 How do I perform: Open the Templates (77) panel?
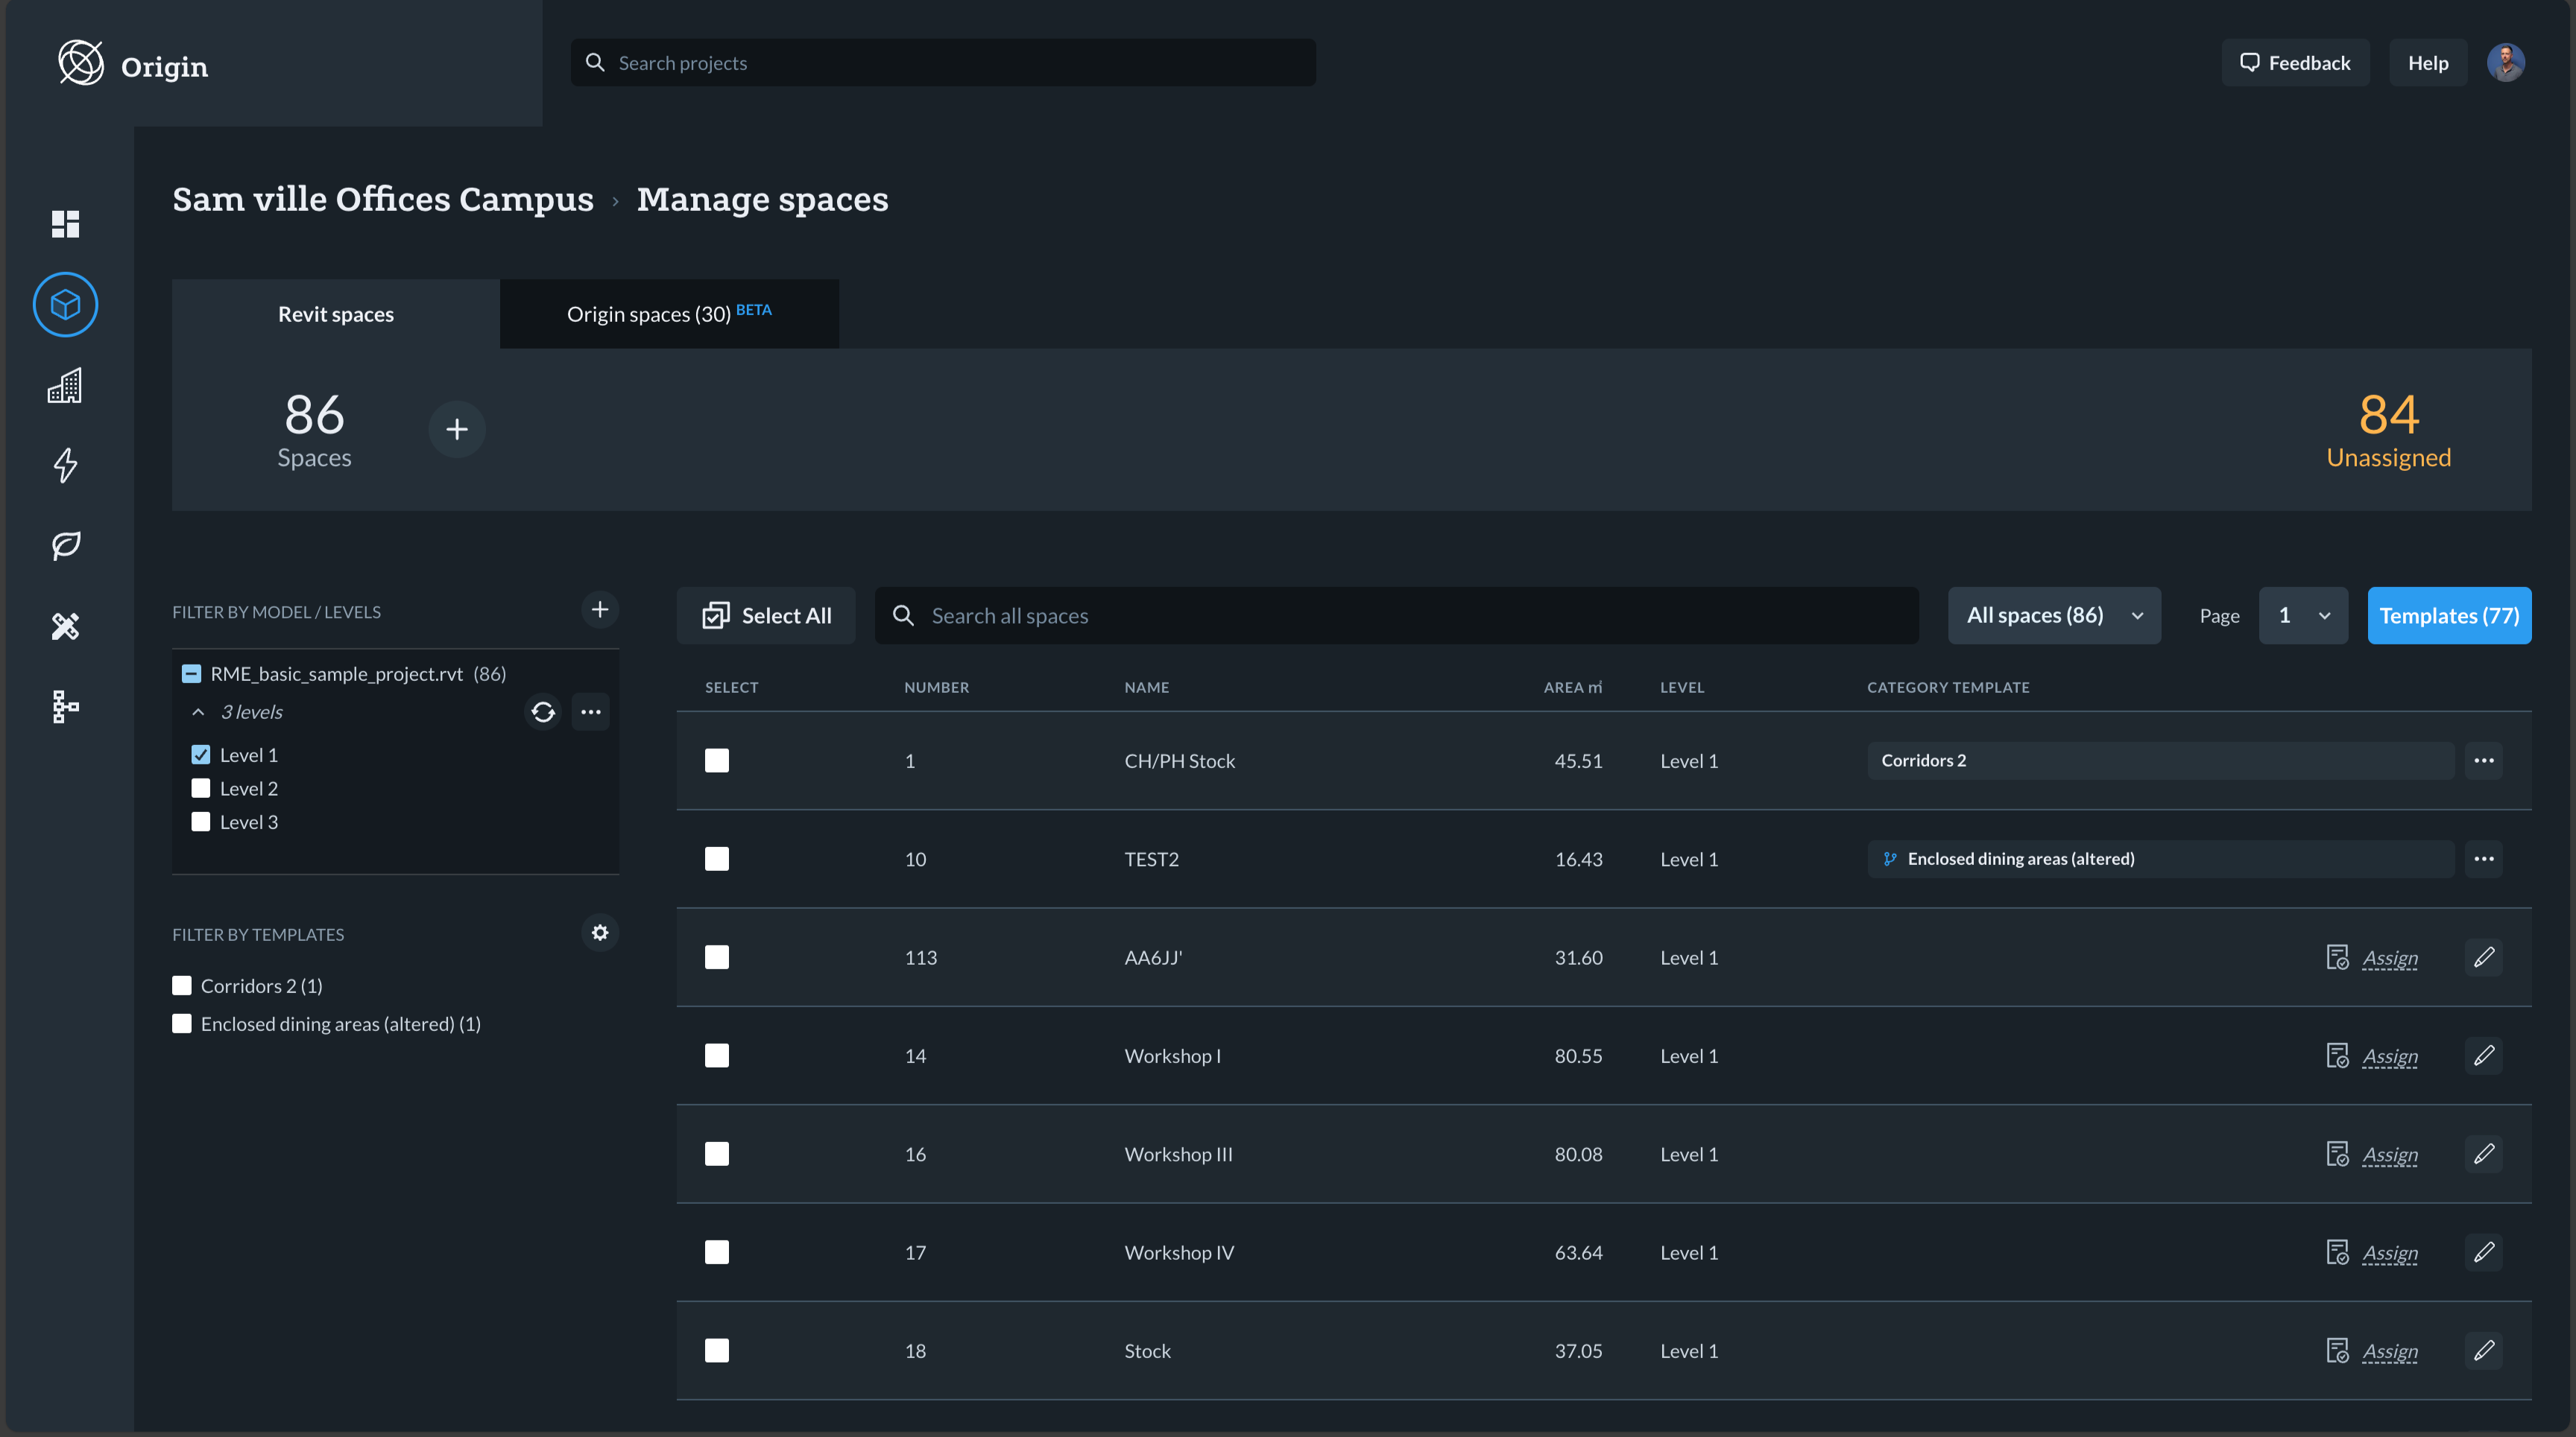[2448, 615]
